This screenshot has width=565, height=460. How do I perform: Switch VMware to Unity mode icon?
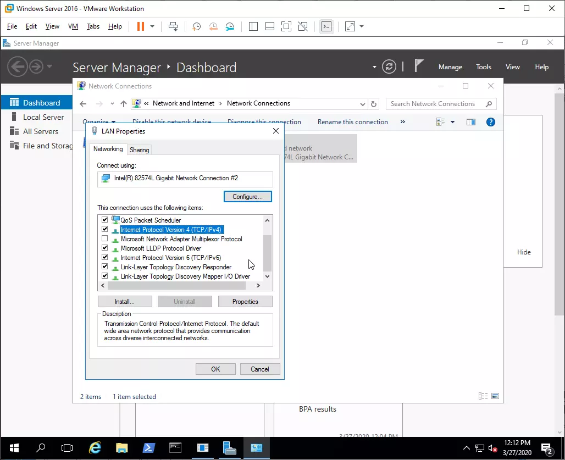pos(303,26)
